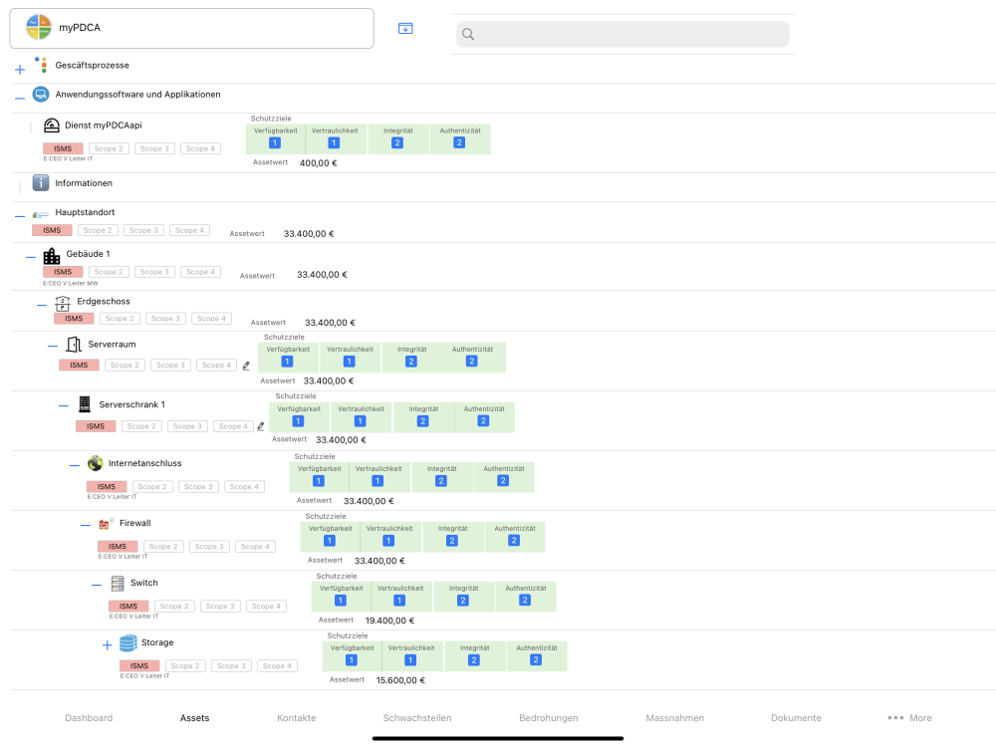996x746 pixels.
Task: Click the edit pencil in Serverschrank 1 row
Action: [x=260, y=426]
